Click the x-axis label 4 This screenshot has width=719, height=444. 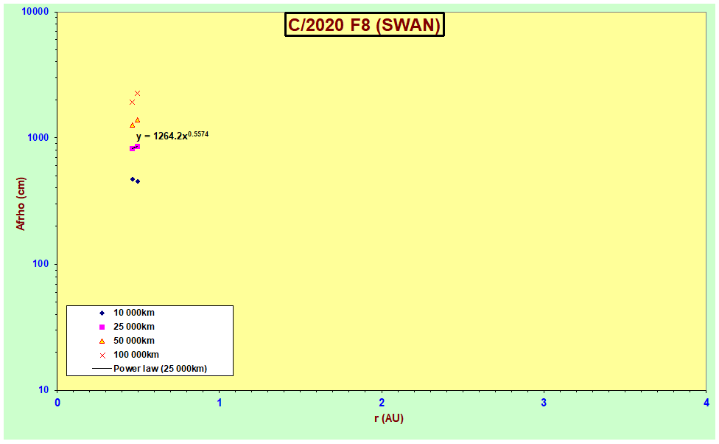pos(706,403)
